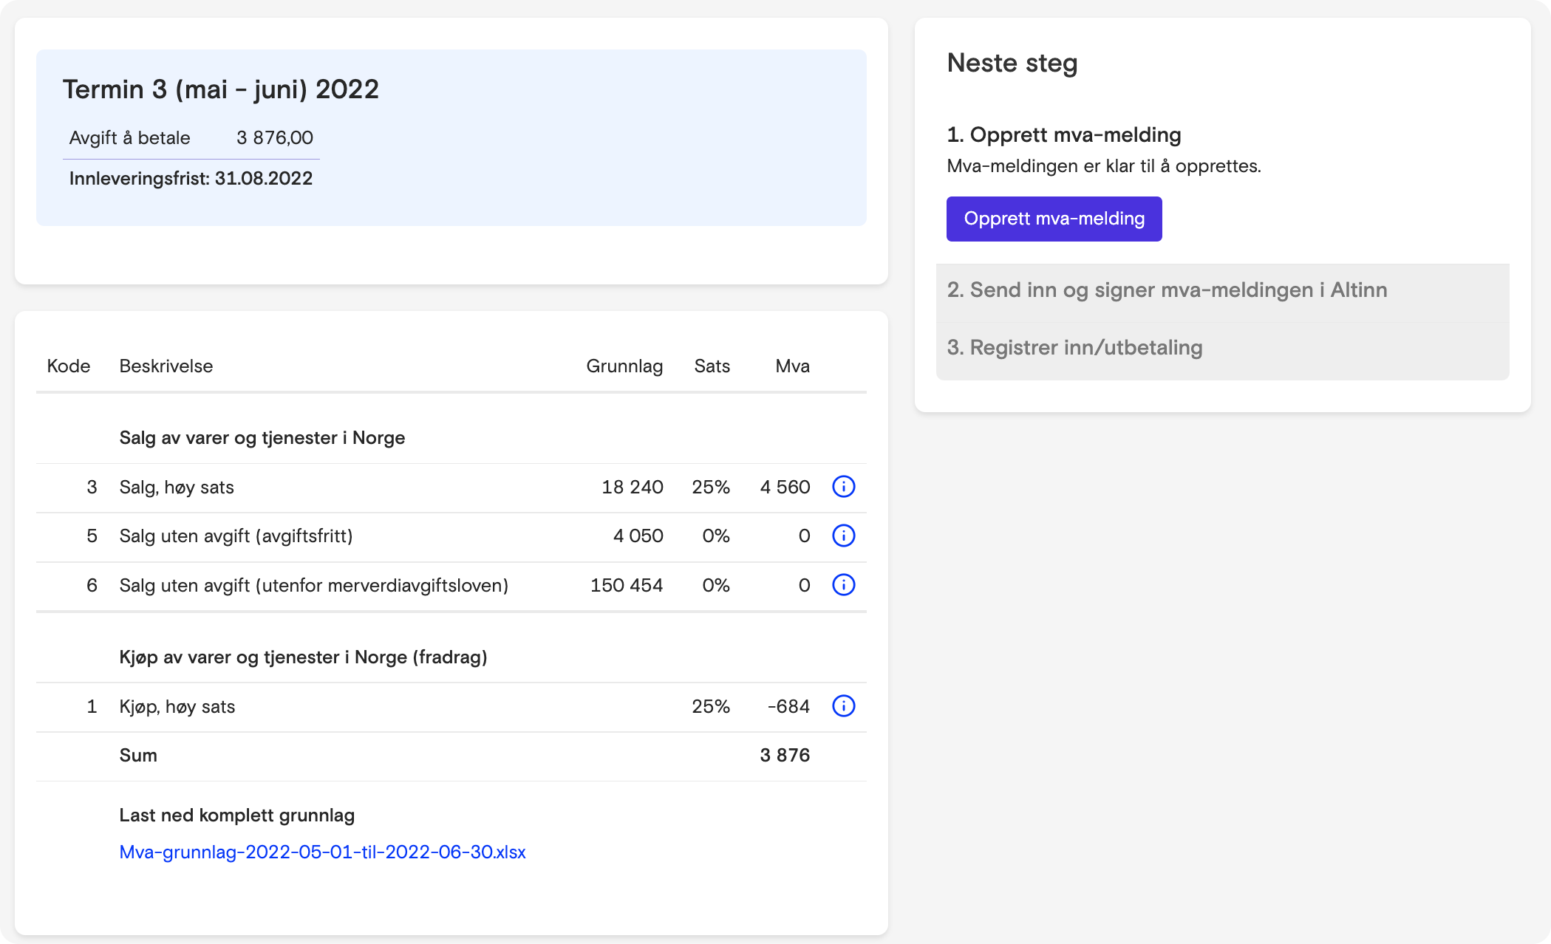Image resolution: width=1551 pixels, height=944 pixels.
Task: Select the Salg, høy sats row
Action: 177,487
